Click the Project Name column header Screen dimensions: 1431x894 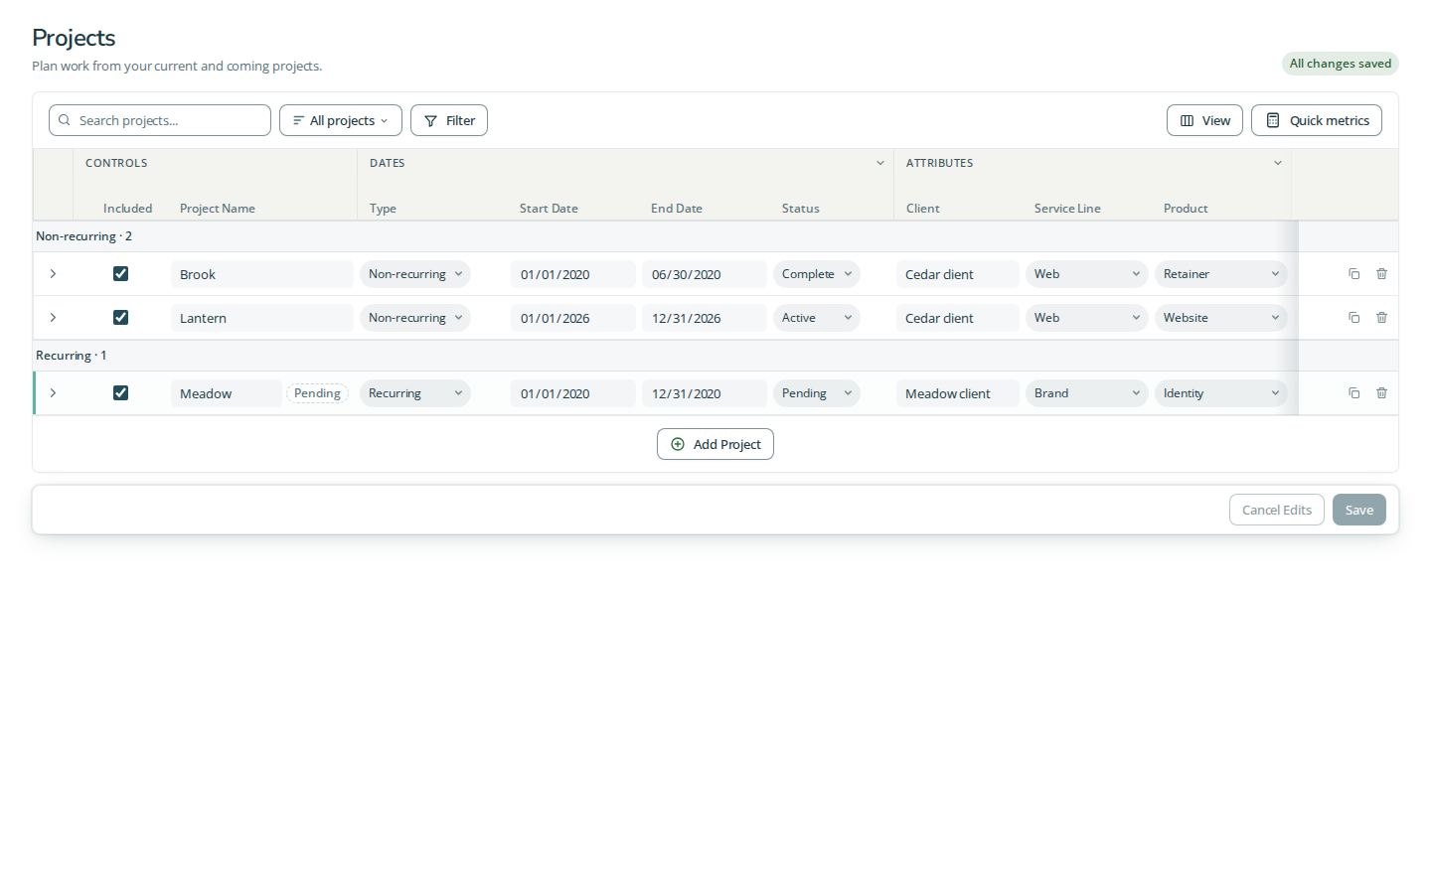pyautogui.click(x=218, y=209)
